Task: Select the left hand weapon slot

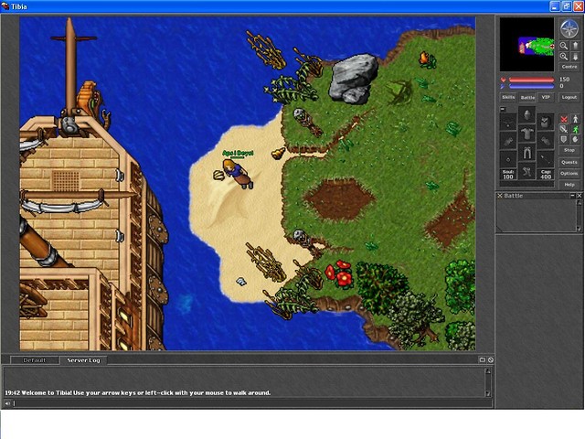Action: click(x=508, y=141)
